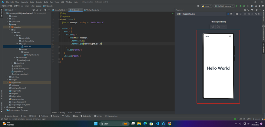Switch to WidgetCard.ets editor tab
This screenshot has height=127, width=265.
(x=92, y=10)
